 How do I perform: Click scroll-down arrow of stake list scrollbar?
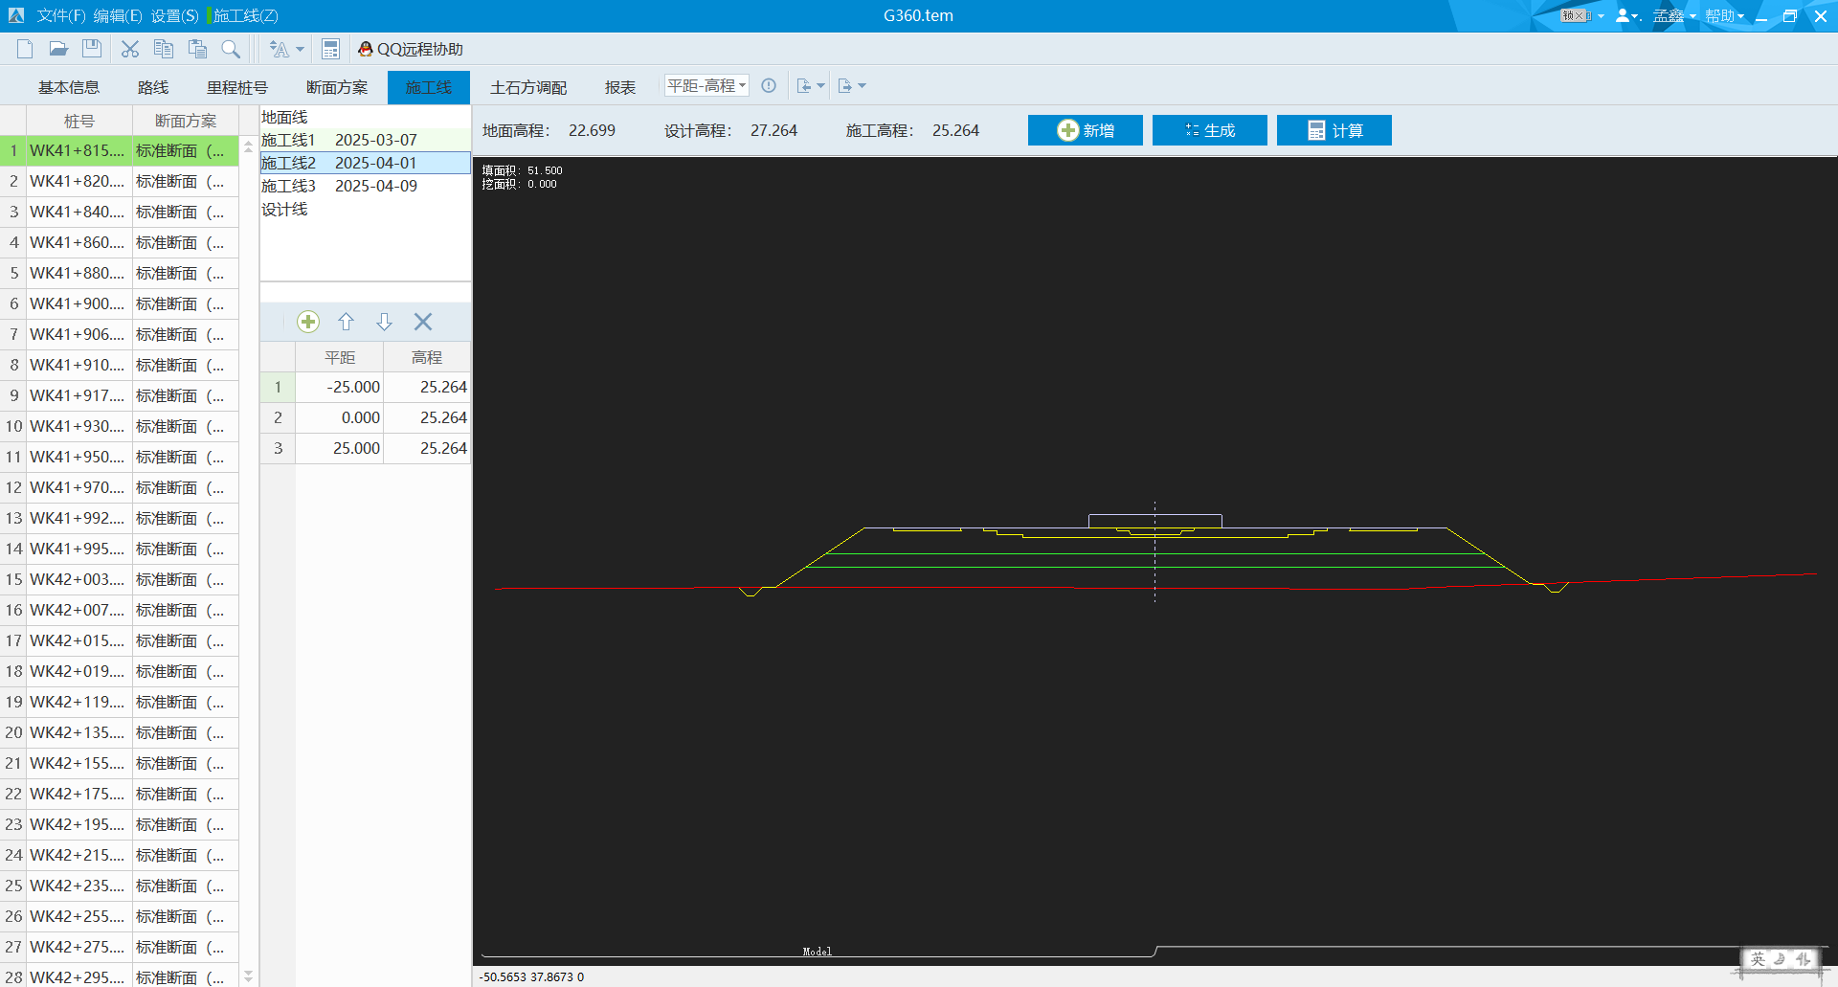[x=248, y=976]
